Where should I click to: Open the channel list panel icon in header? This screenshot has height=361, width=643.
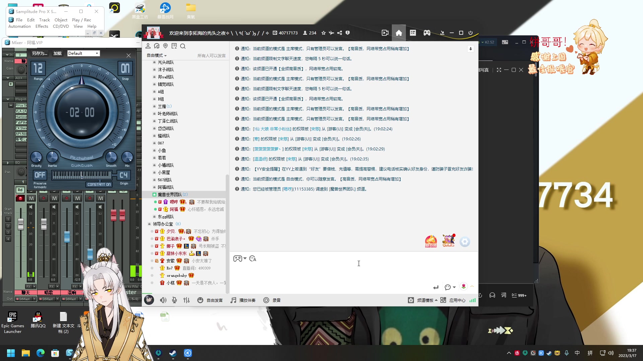click(x=413, y=33)
